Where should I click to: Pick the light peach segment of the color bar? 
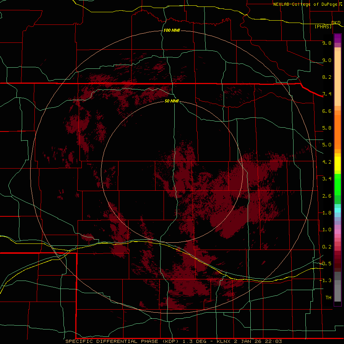338,78
